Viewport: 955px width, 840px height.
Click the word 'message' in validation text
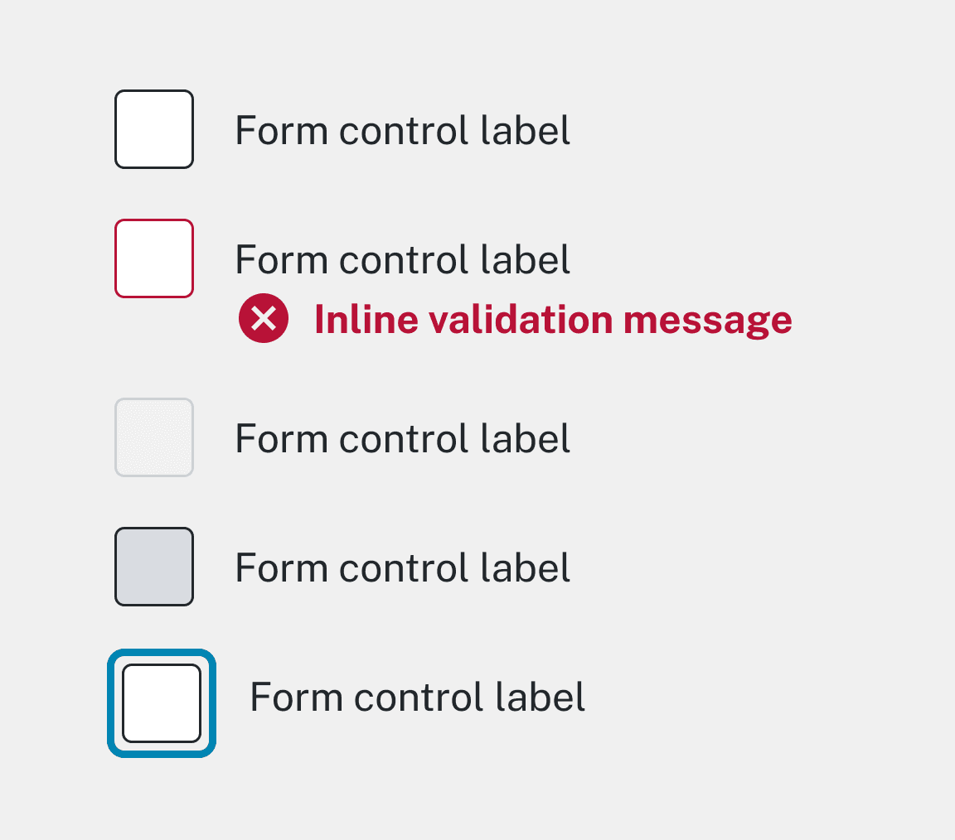[x=708, y=322]
